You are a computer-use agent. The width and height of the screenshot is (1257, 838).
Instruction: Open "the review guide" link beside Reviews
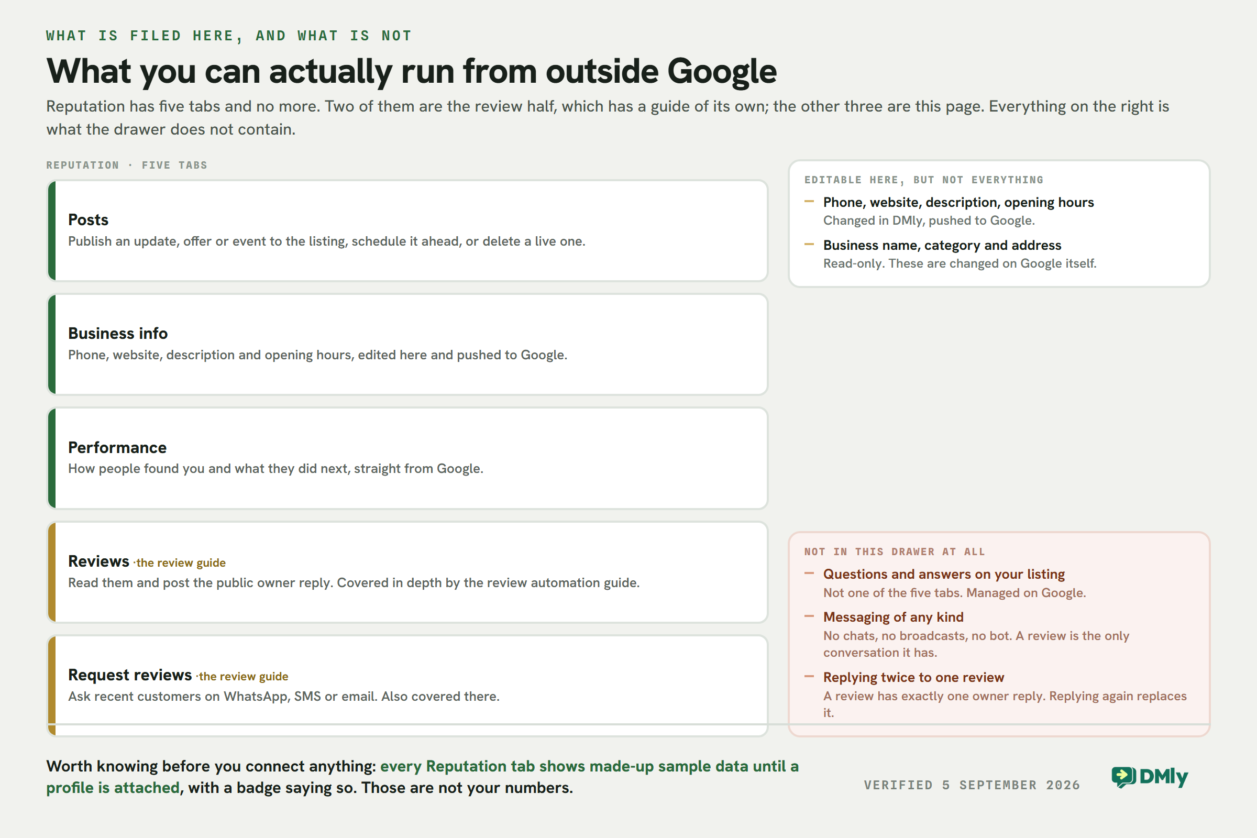(x=181, y=563)
